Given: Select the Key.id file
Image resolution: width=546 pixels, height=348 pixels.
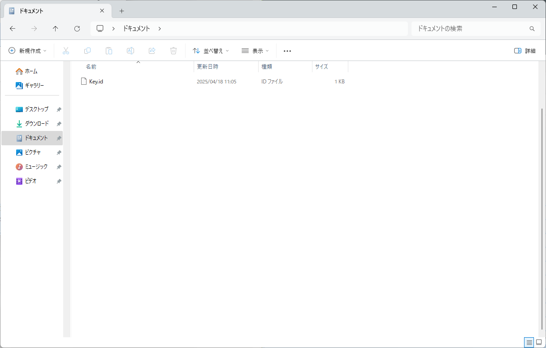Looking at the screenshot, I should point(96,82).
